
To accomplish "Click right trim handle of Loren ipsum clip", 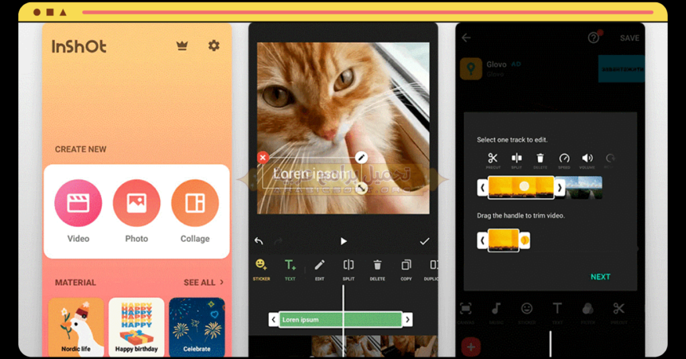I will click(x=407, y=319).
